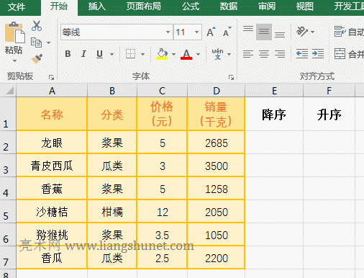
Task: Select cell containing 龙眼
Action: (x=52, y=143)
